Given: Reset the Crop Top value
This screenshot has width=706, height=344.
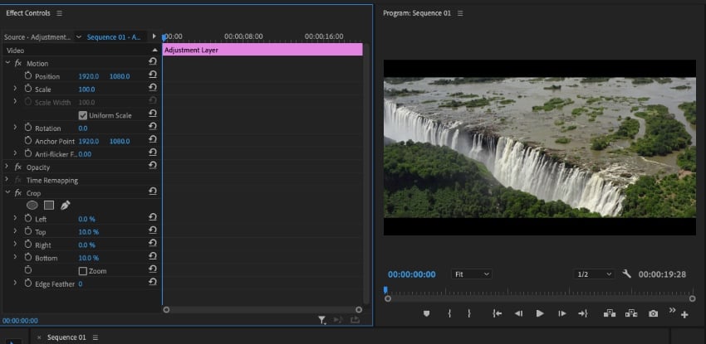Looking at the screenshot, I should pyautogui.click(x=153, y=230).
